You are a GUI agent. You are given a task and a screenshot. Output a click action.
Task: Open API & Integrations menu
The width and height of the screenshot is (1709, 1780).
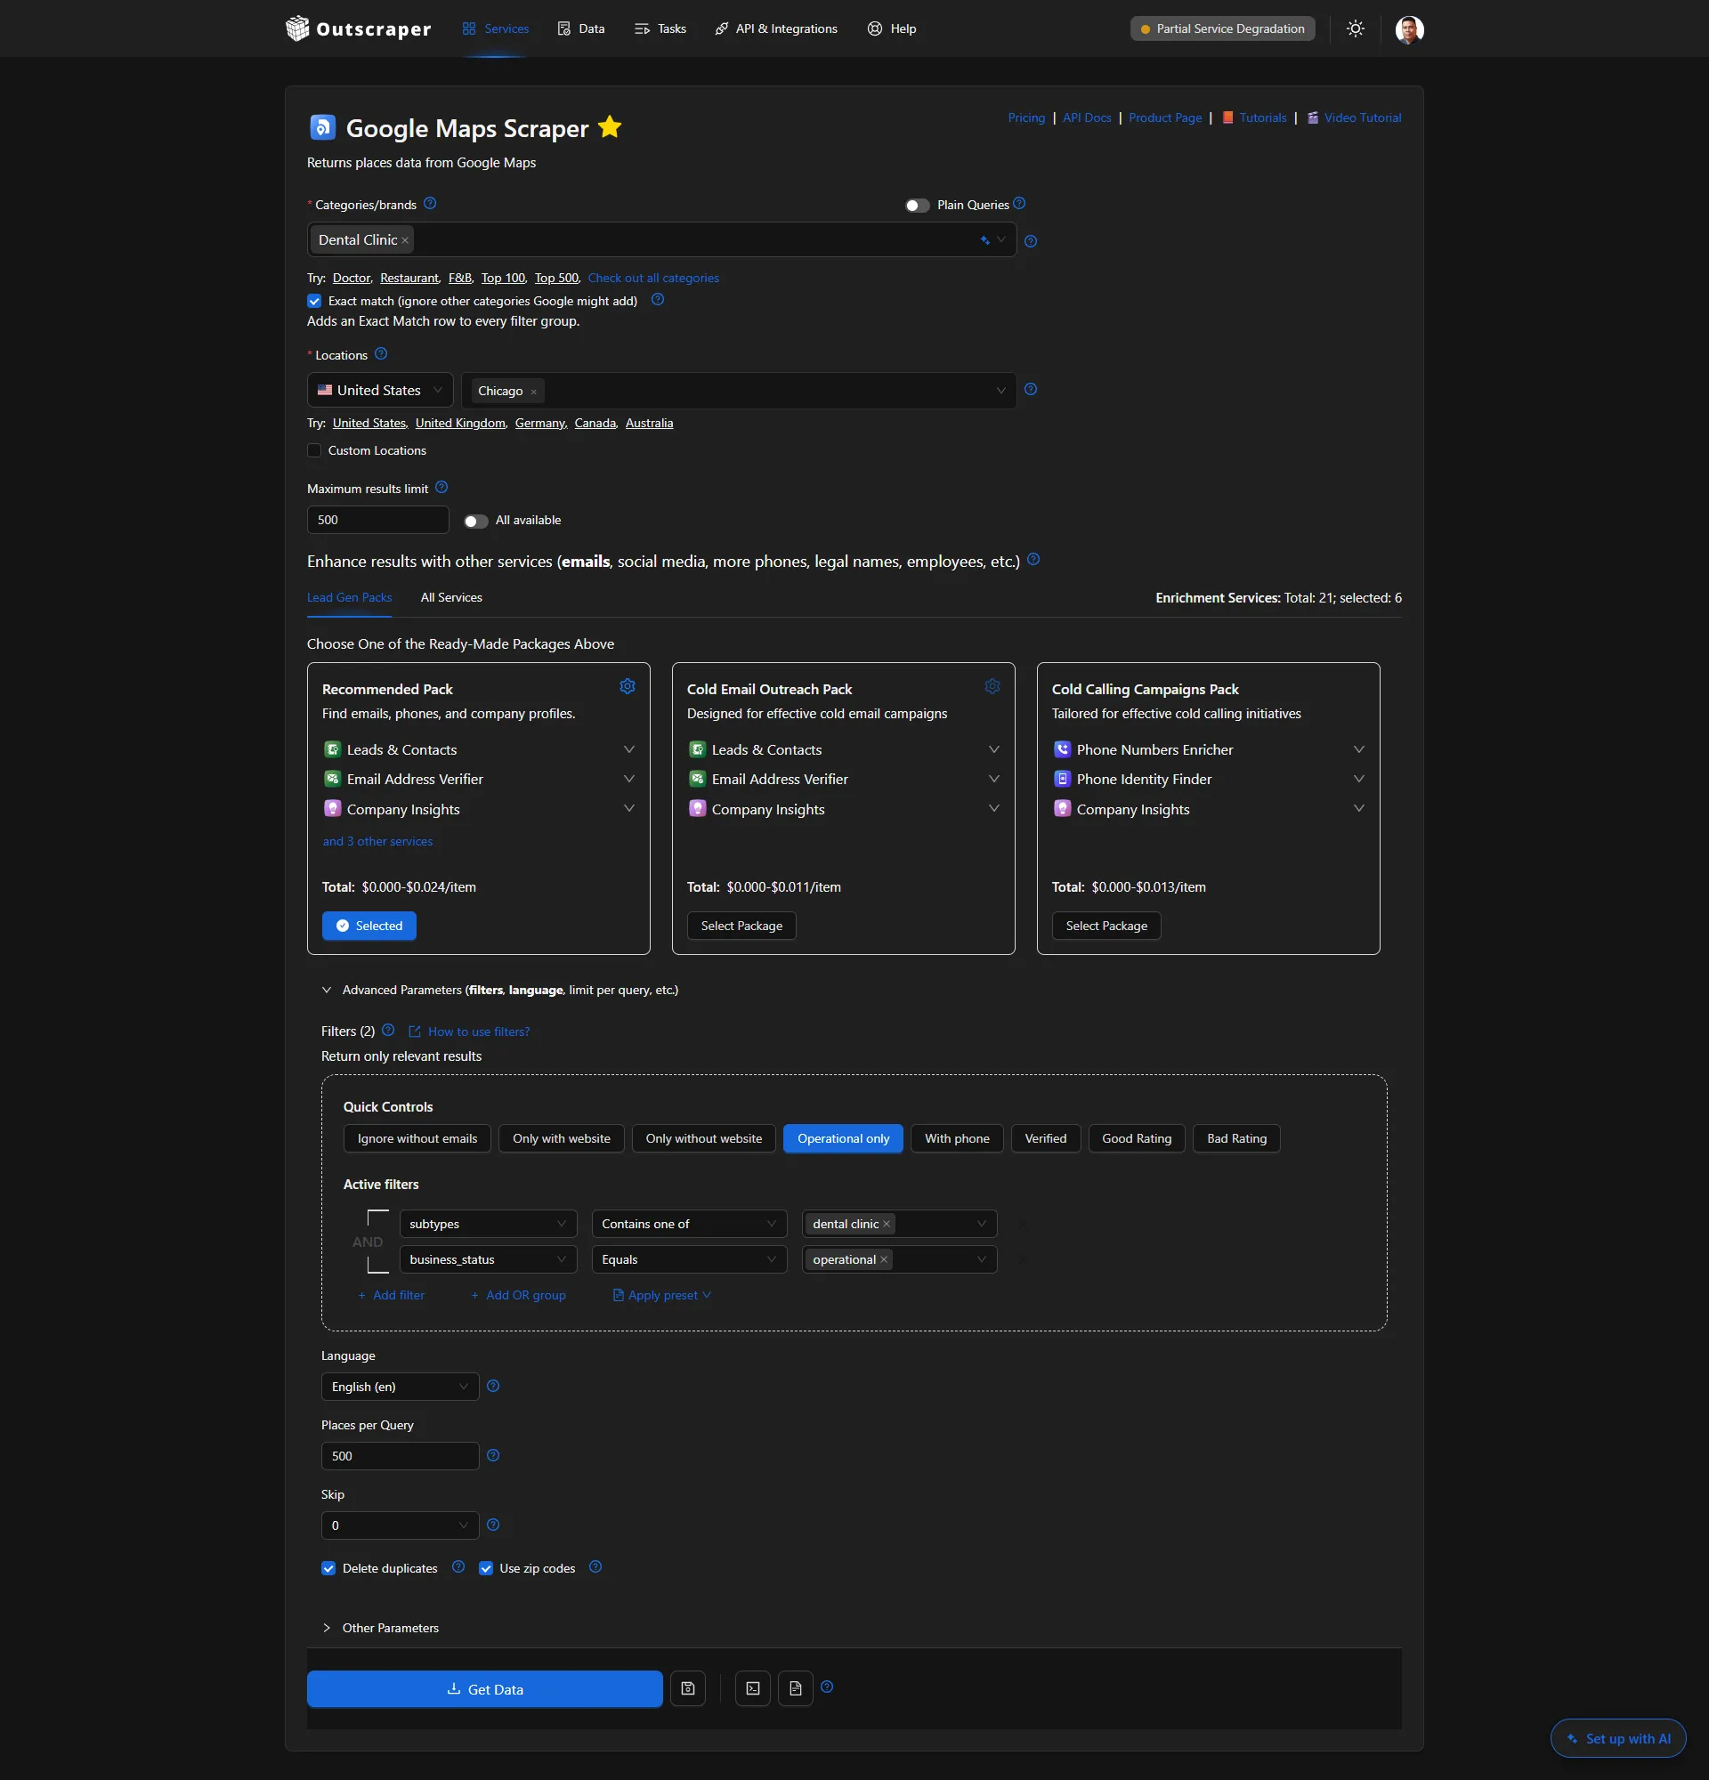click(x=776, y=29)
